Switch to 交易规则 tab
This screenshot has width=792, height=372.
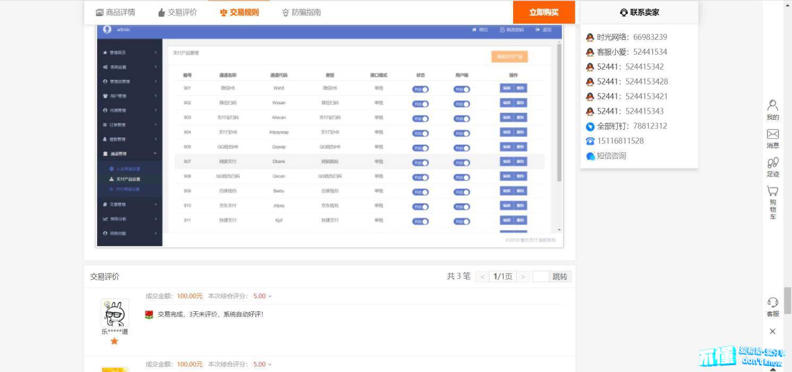[239, 12]
